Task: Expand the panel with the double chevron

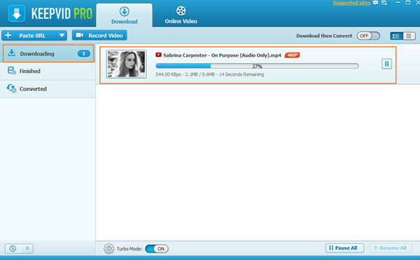Action: coord(27,249)
